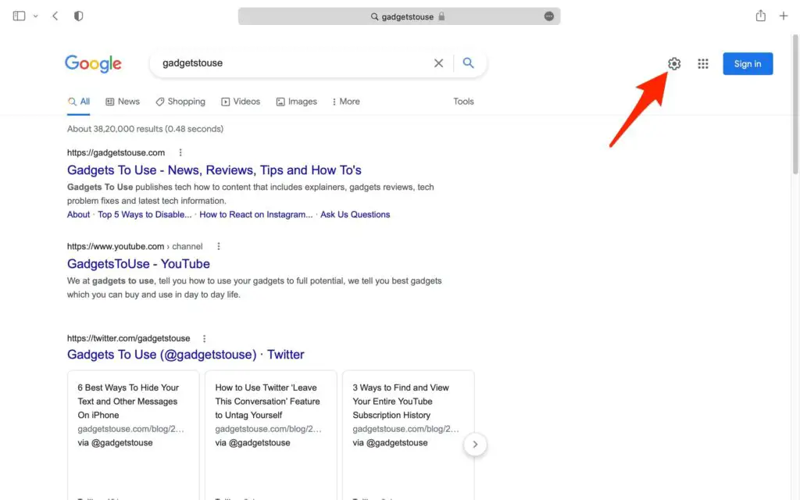Open options menu beside youtube.com channel URL
800x500 pixels.
tap(219, 246)
